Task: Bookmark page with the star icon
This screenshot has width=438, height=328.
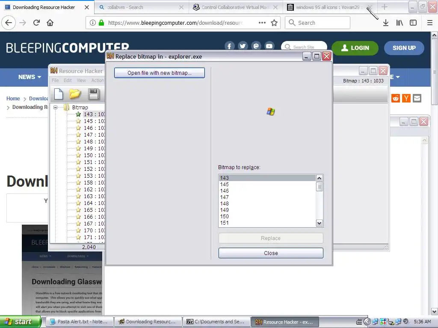Action: click(x=274, y=23)
